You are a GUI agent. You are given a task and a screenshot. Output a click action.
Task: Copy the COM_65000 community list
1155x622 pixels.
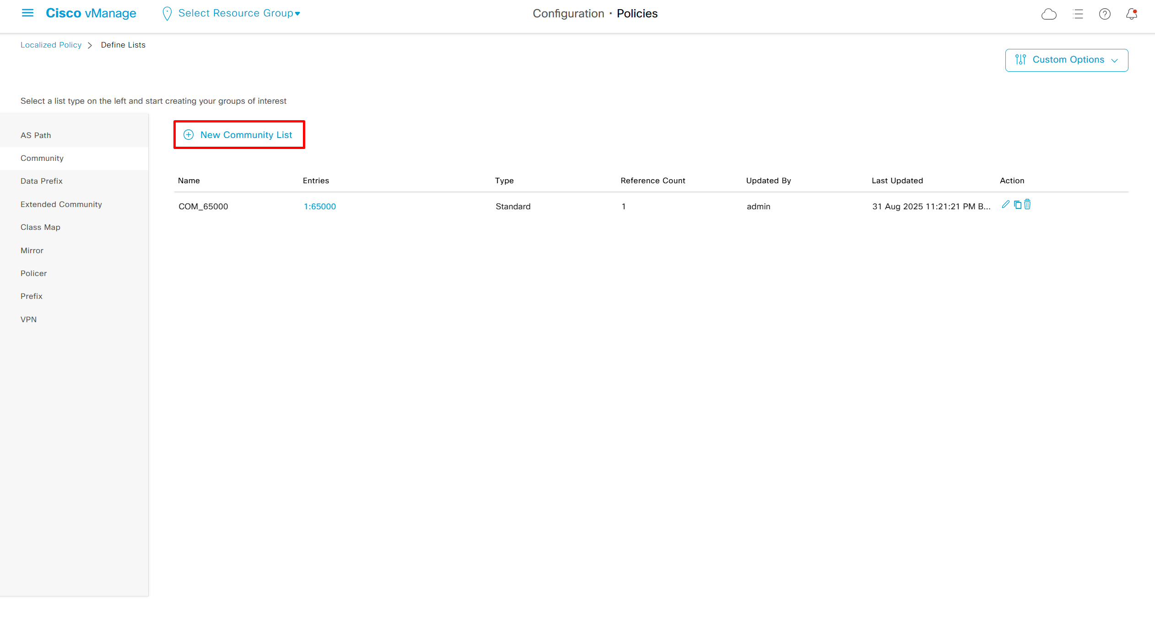click(1017, 205)
